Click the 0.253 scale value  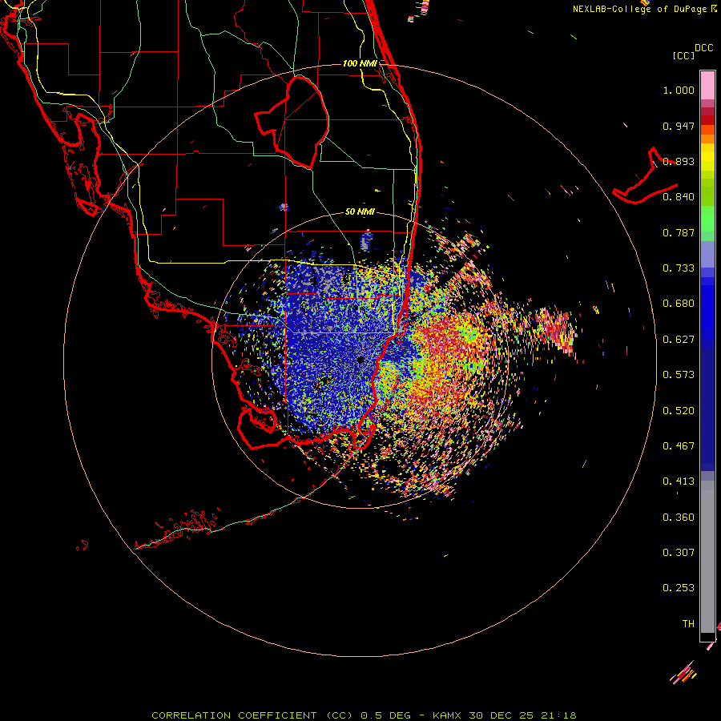679,588
